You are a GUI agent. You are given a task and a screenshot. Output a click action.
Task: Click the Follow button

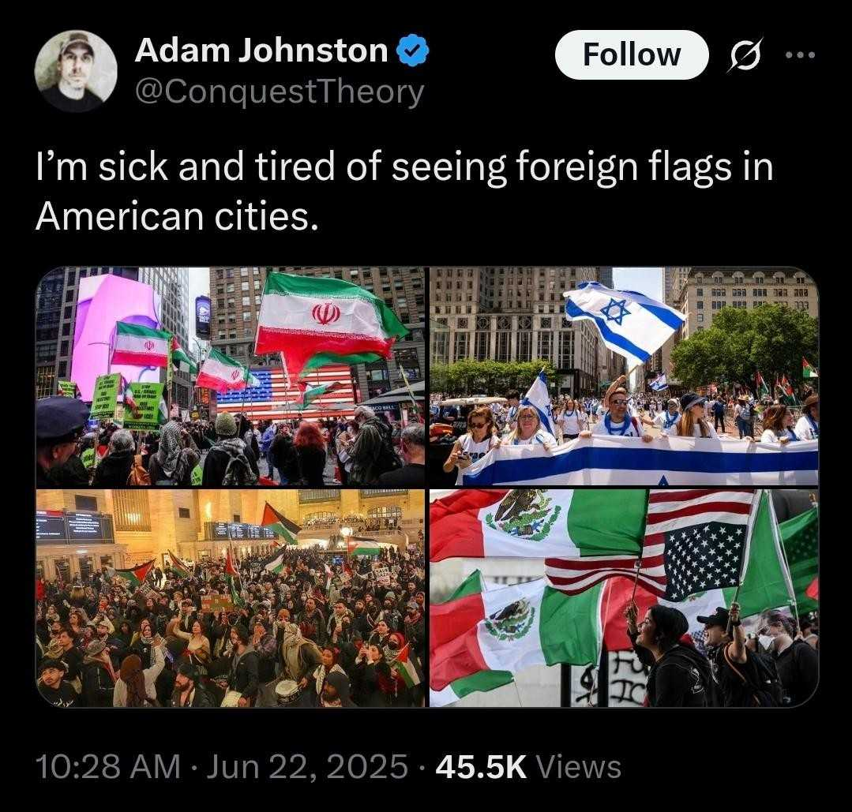coord(632,55)
